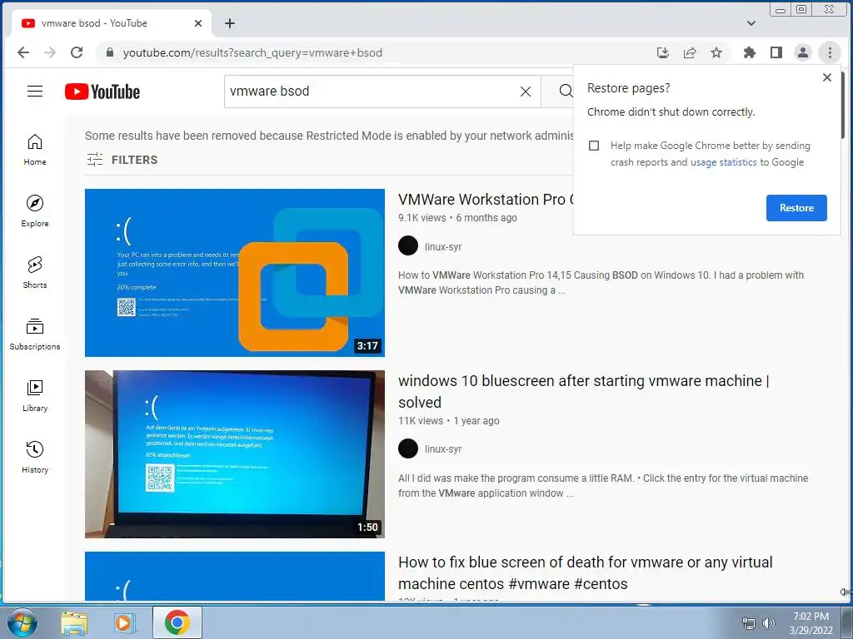Open History in the sidebar
The image size is (853, 639).
[x=35, y=457]
